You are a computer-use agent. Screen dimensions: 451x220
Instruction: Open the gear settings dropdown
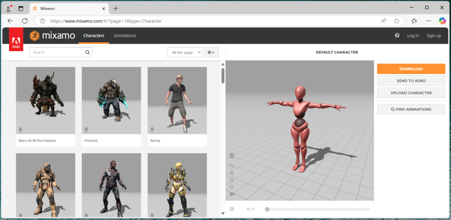click(211, 52)
